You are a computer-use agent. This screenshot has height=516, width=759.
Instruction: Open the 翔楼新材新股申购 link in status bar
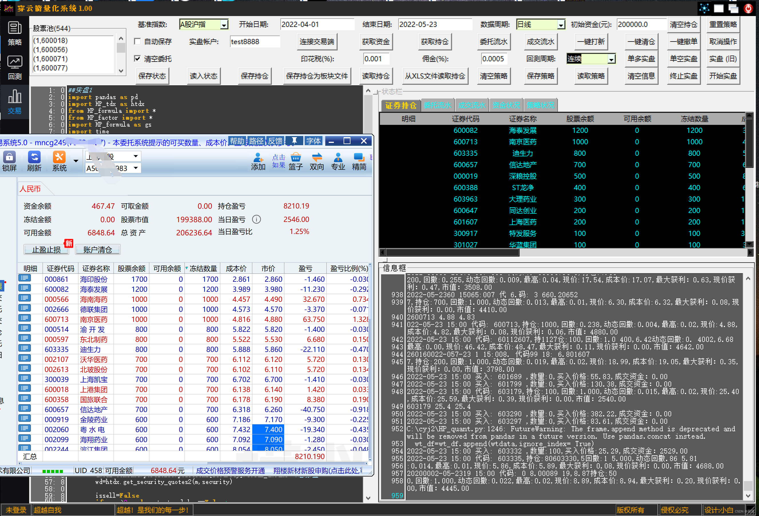pyautogui.click(x=318, y=470)
